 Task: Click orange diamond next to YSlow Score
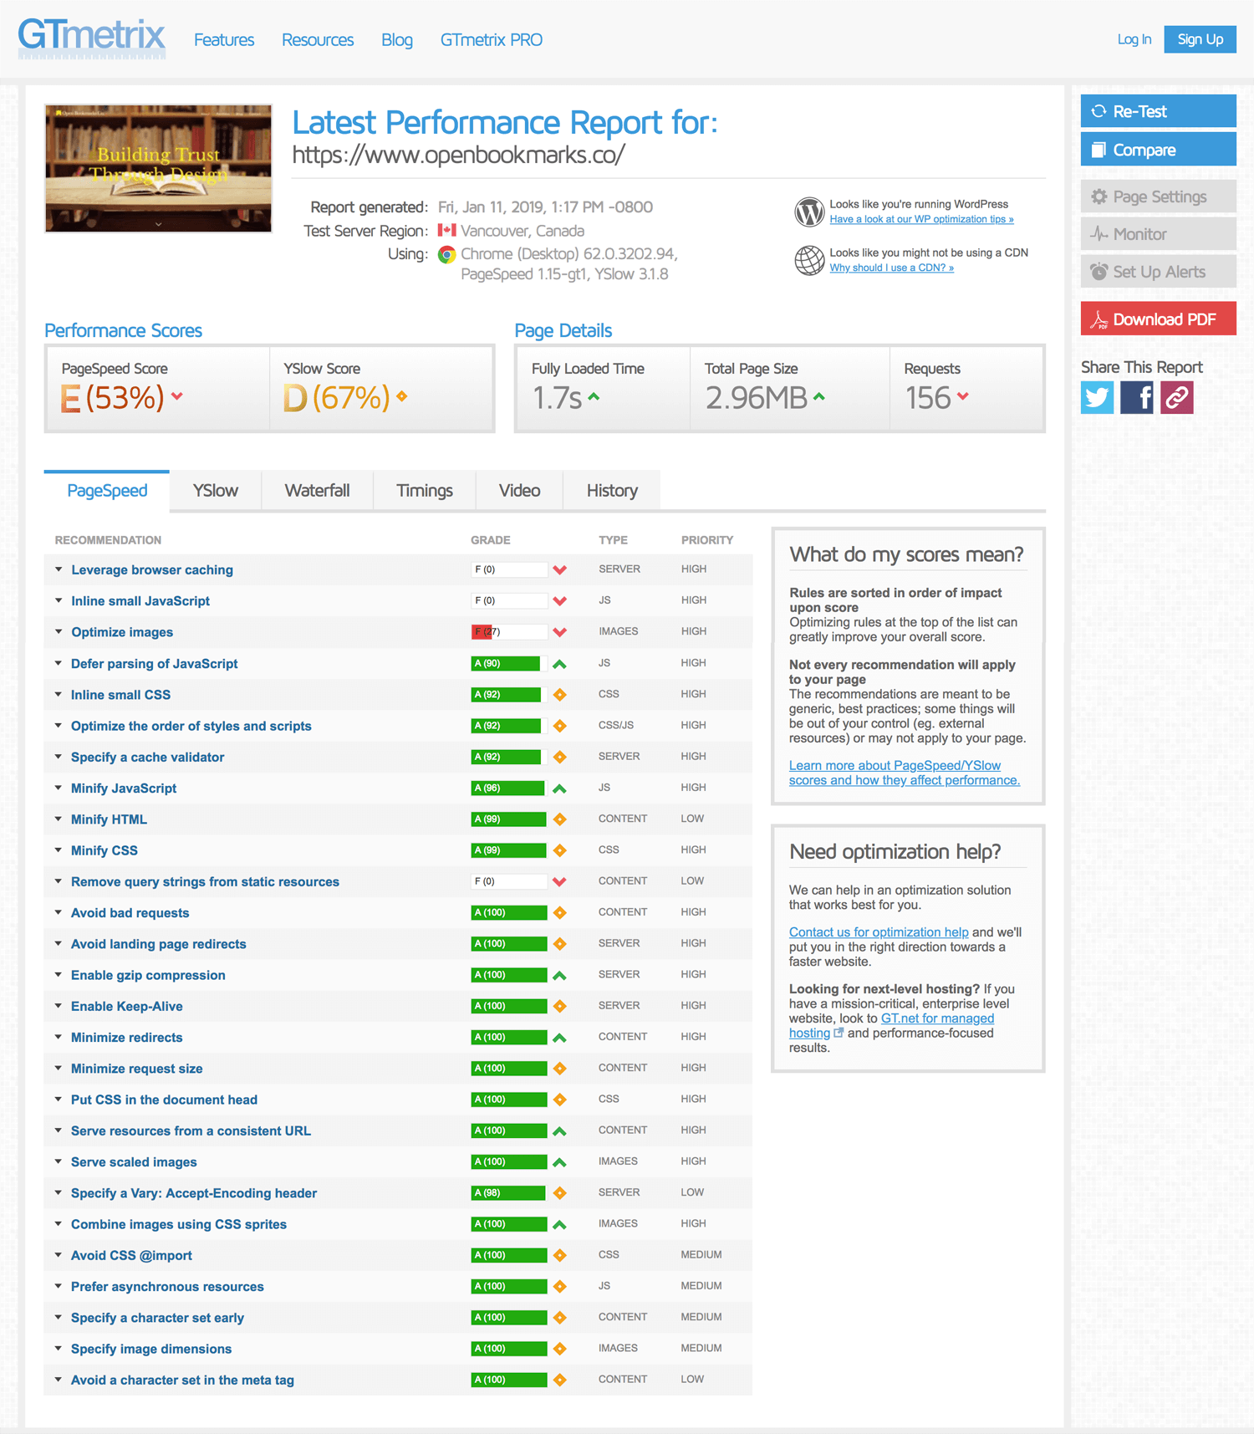point(402,396)
